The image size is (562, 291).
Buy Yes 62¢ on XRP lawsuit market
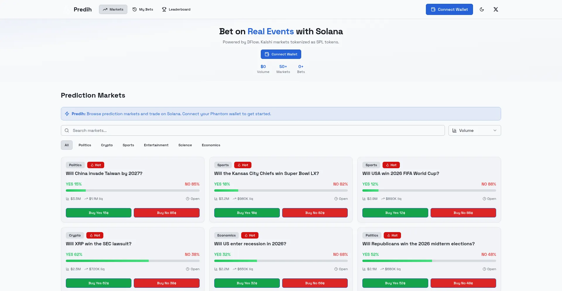coord(98,283)
